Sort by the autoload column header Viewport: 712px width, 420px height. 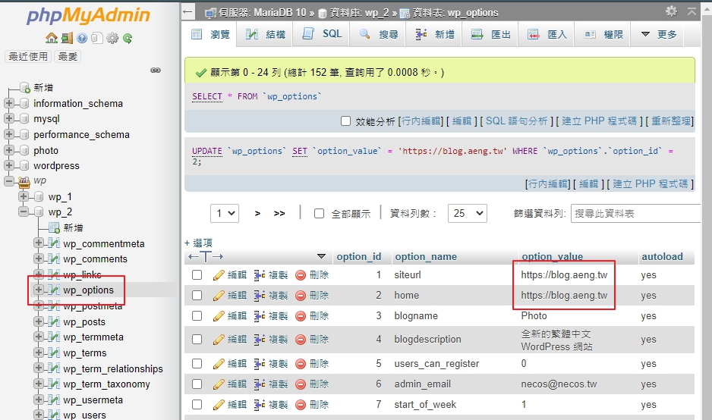point(662,257)
